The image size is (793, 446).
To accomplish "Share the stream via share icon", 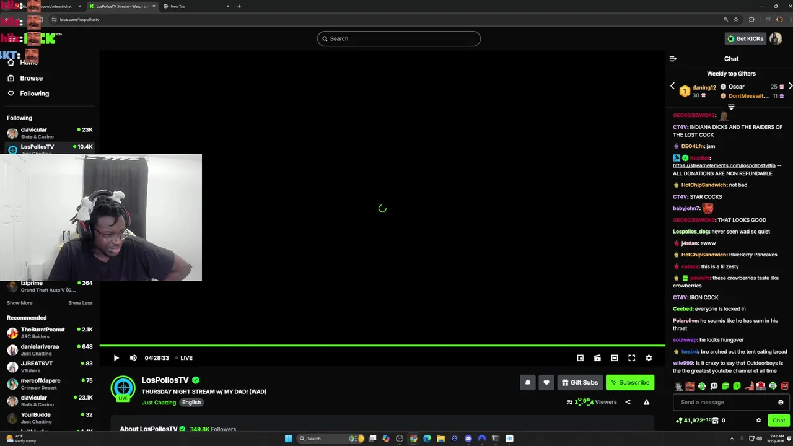I will tap(628, 402).
